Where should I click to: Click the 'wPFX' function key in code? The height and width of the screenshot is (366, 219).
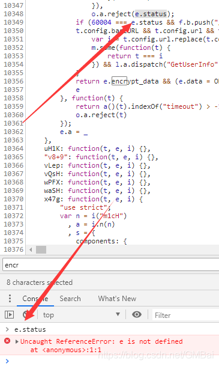(x=52, y=182)
